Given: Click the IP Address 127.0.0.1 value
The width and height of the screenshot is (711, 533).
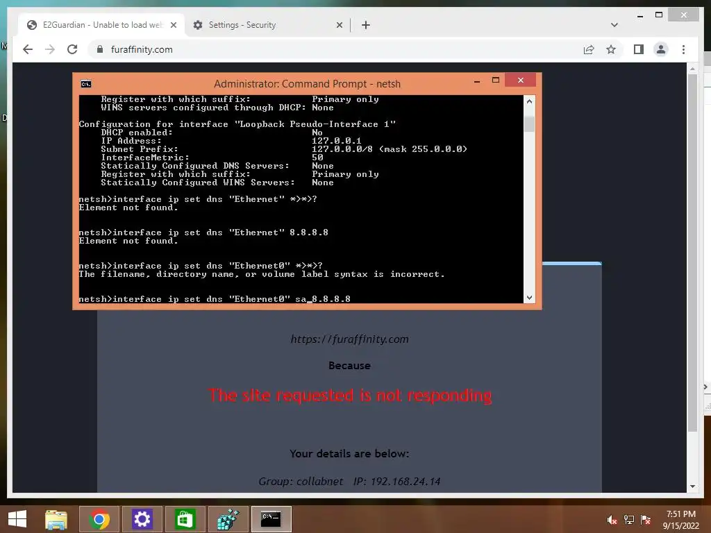Looking at the screenshot, I should 337,141.
